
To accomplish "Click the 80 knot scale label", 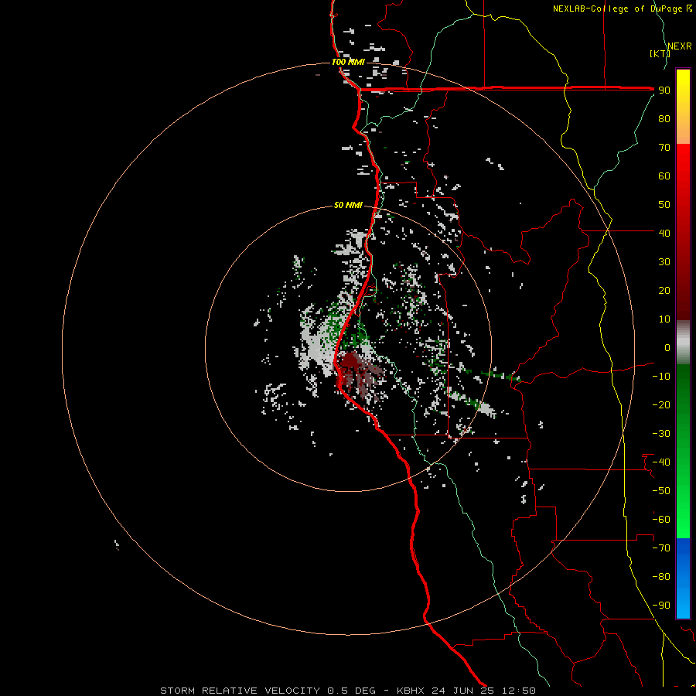I will click(x=664, y=118).
